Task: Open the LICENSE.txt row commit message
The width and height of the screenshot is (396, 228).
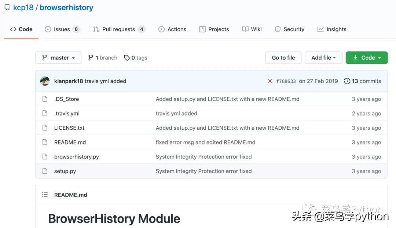Action: pos(228,128)
